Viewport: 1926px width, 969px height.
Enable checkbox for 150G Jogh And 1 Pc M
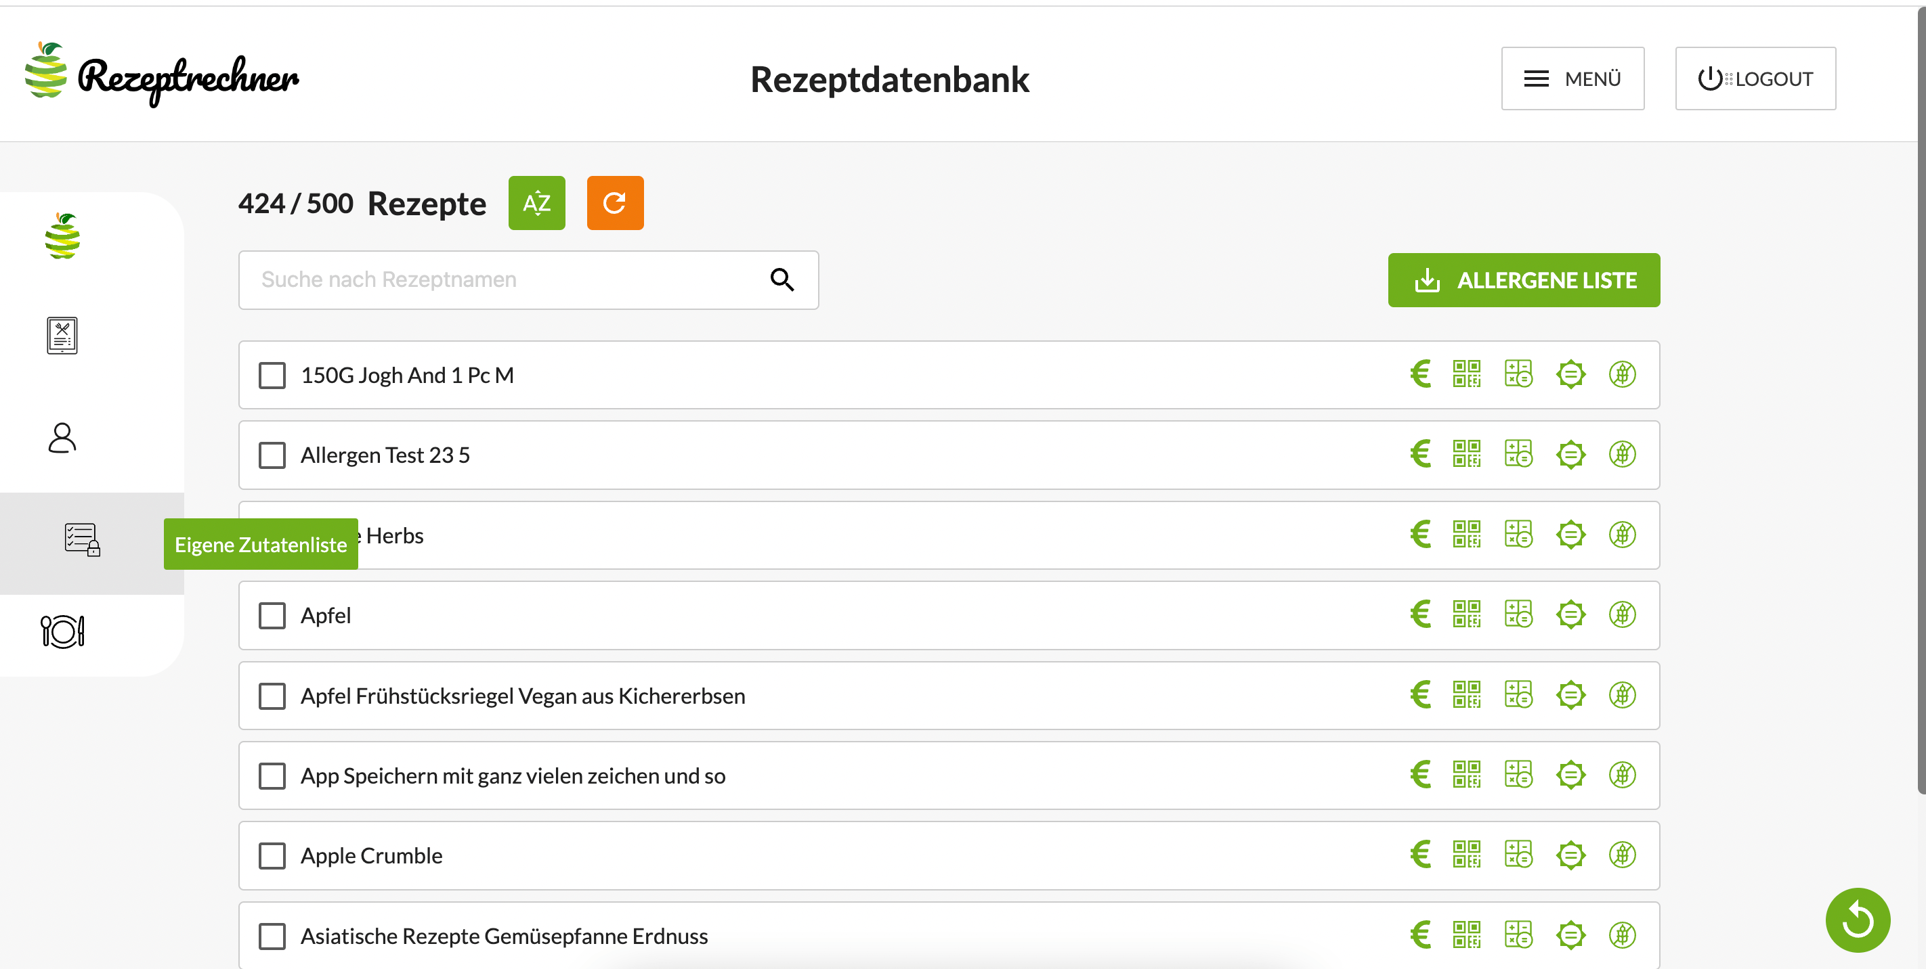271,374
